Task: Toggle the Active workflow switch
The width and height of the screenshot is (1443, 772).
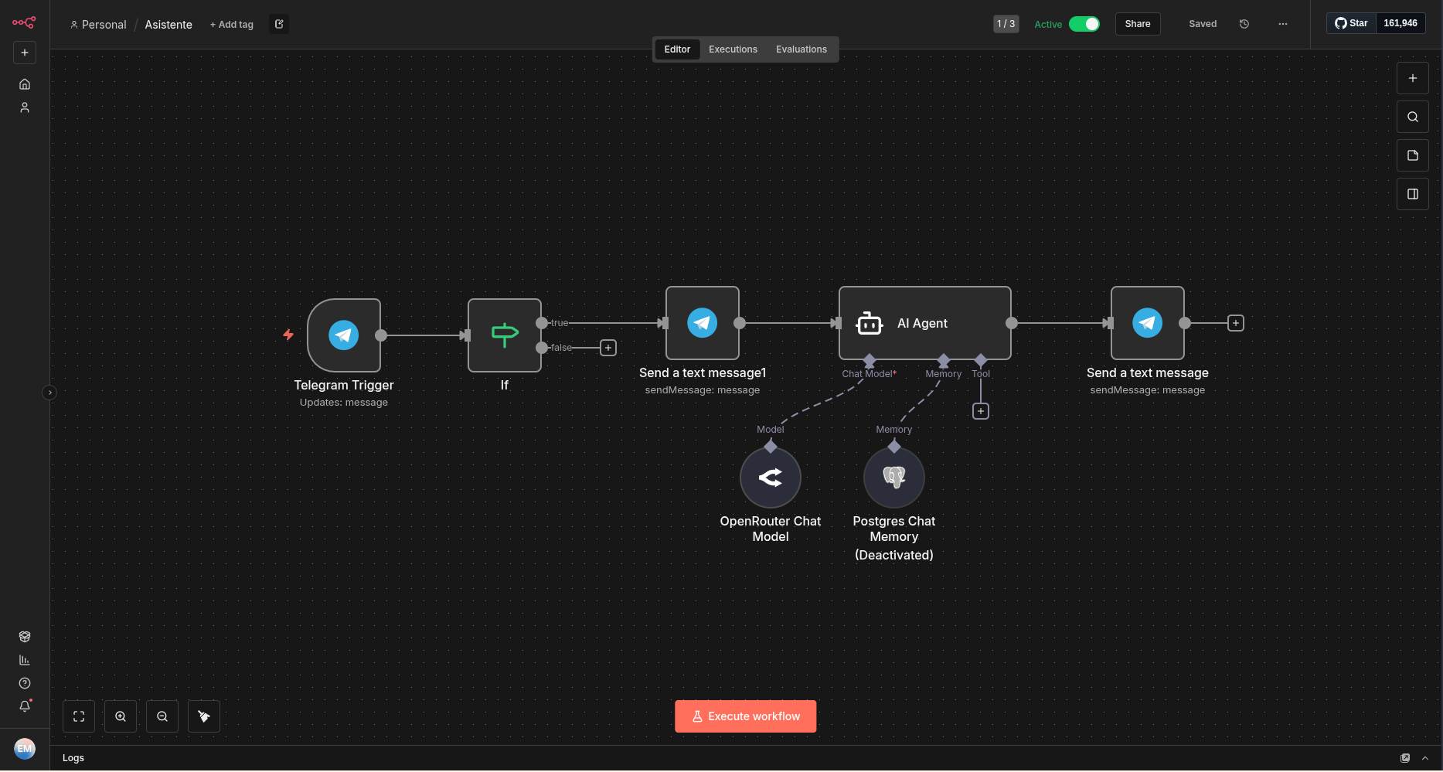Action: (x=1084, y=24)
